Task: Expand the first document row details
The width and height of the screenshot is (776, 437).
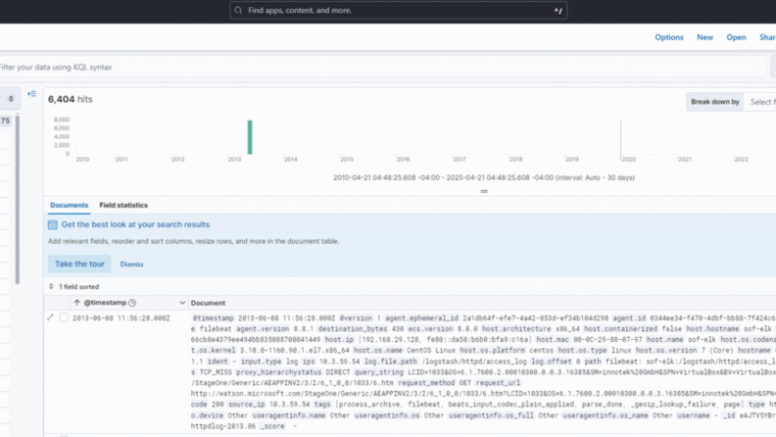Action: tap(51, 317)
